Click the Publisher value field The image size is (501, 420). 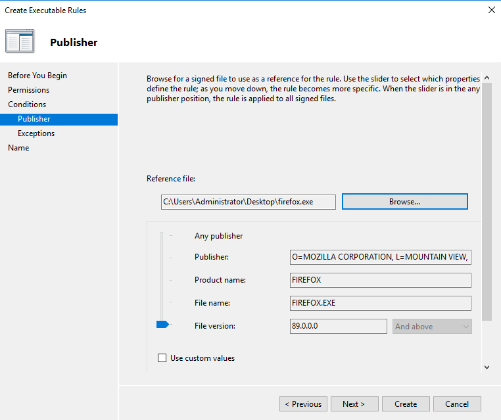380,257
